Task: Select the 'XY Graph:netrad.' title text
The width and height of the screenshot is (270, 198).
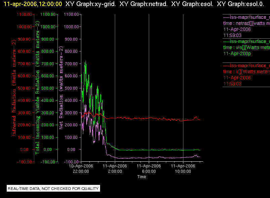Action: point(143,4)
